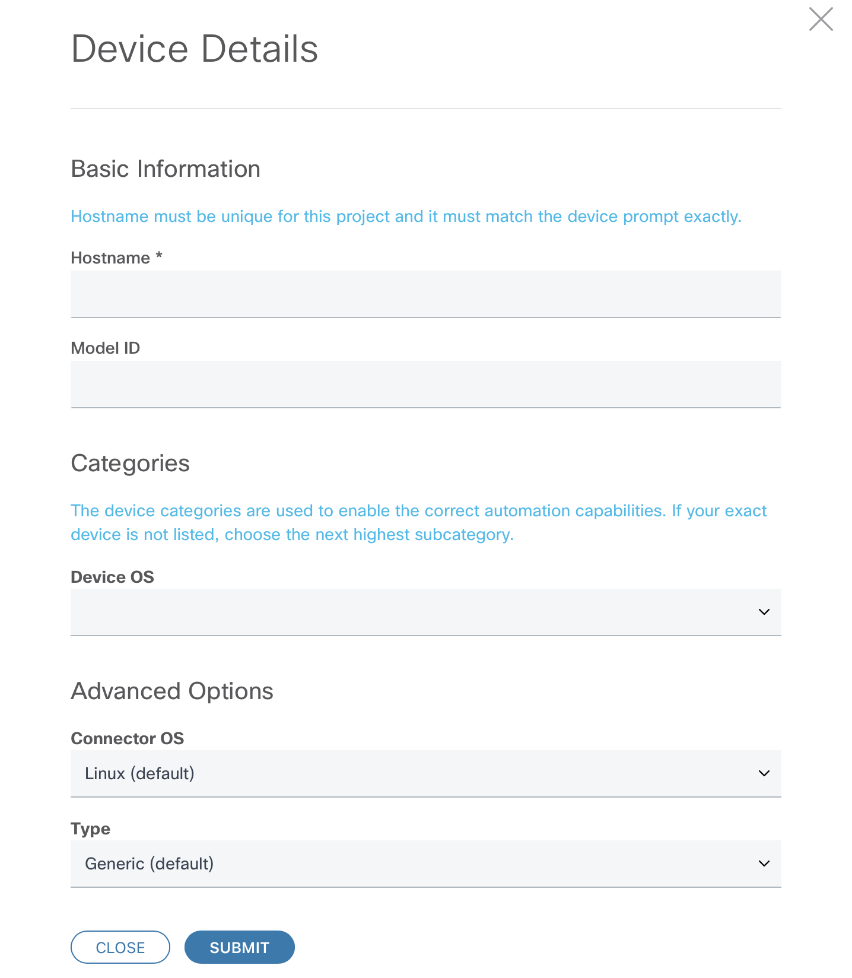Focus the Model ID text field
This screenshot has width=852, height=978.
coord(425,385)
